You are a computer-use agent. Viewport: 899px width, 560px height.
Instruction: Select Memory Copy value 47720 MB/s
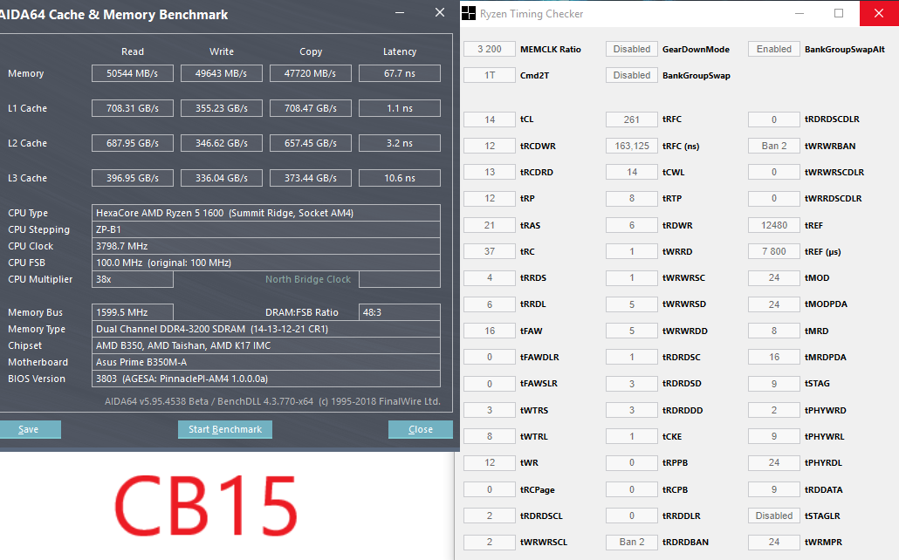click(x=310, y=73)
